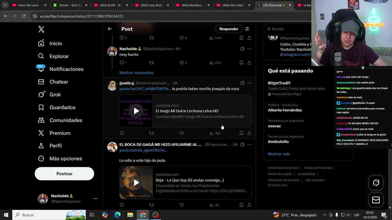Open Comunidades in sidebar
The image size is (392, 220).
coord(60,120)
